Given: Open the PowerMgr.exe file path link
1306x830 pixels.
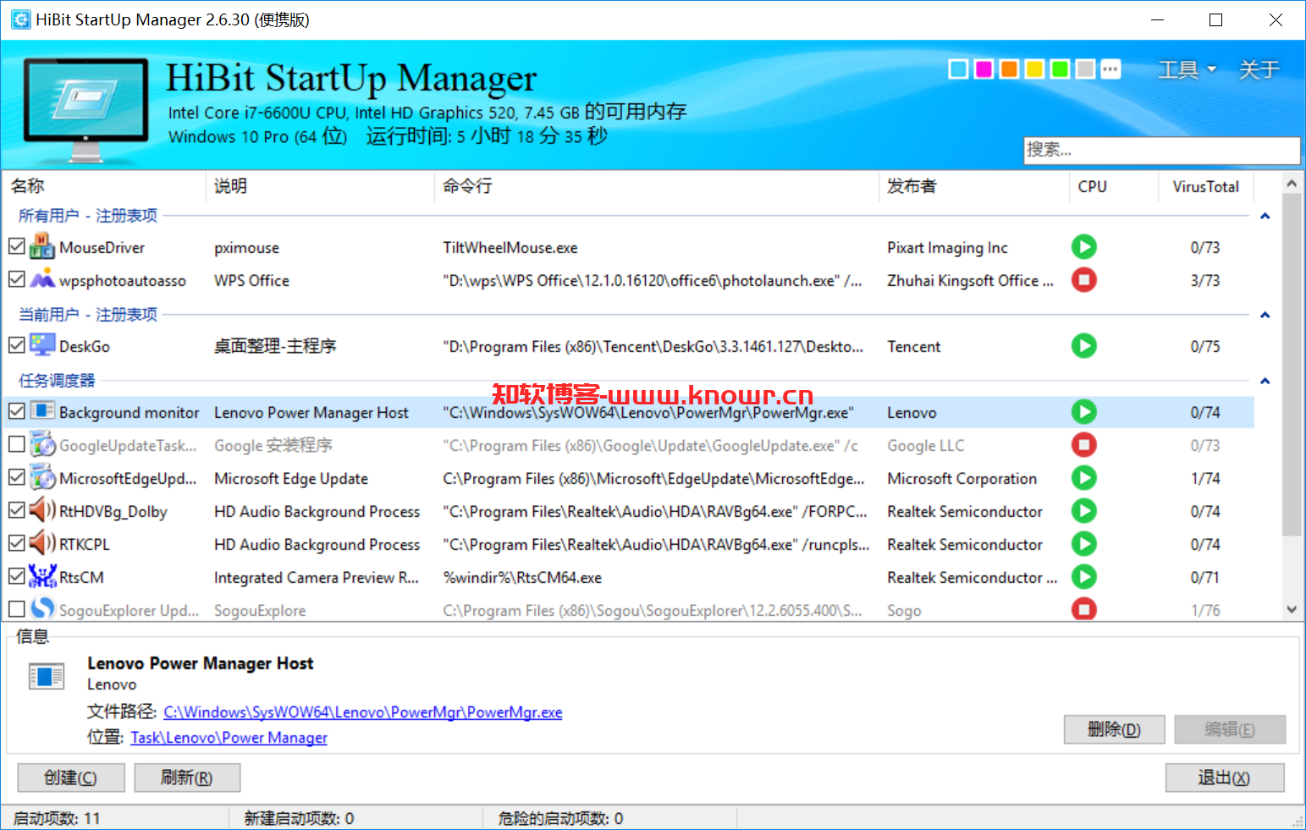Looking at the screenshot, I should 363,712.
